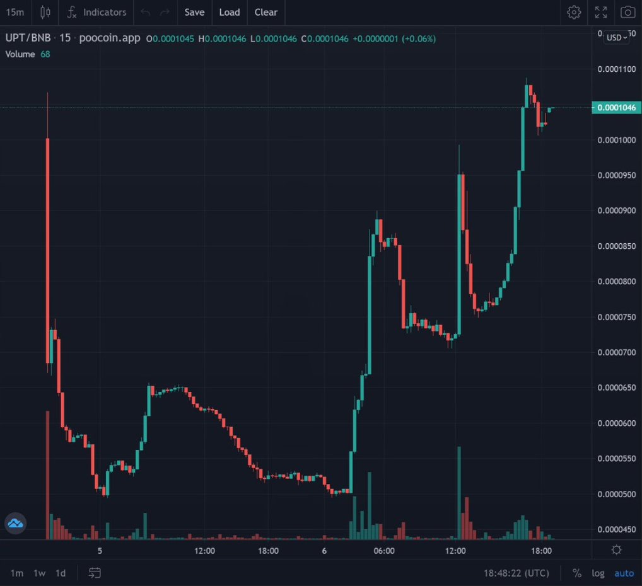Open the go-to-date calendar icon
This screenshot has height=586, width=642.
(x=95, y=573)
